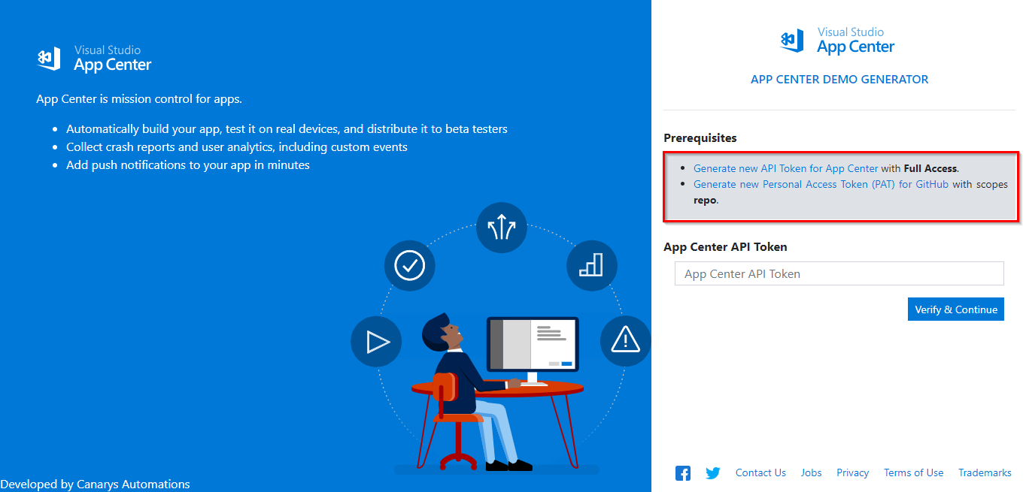Click the App Center API Token label

coord(725,246)
